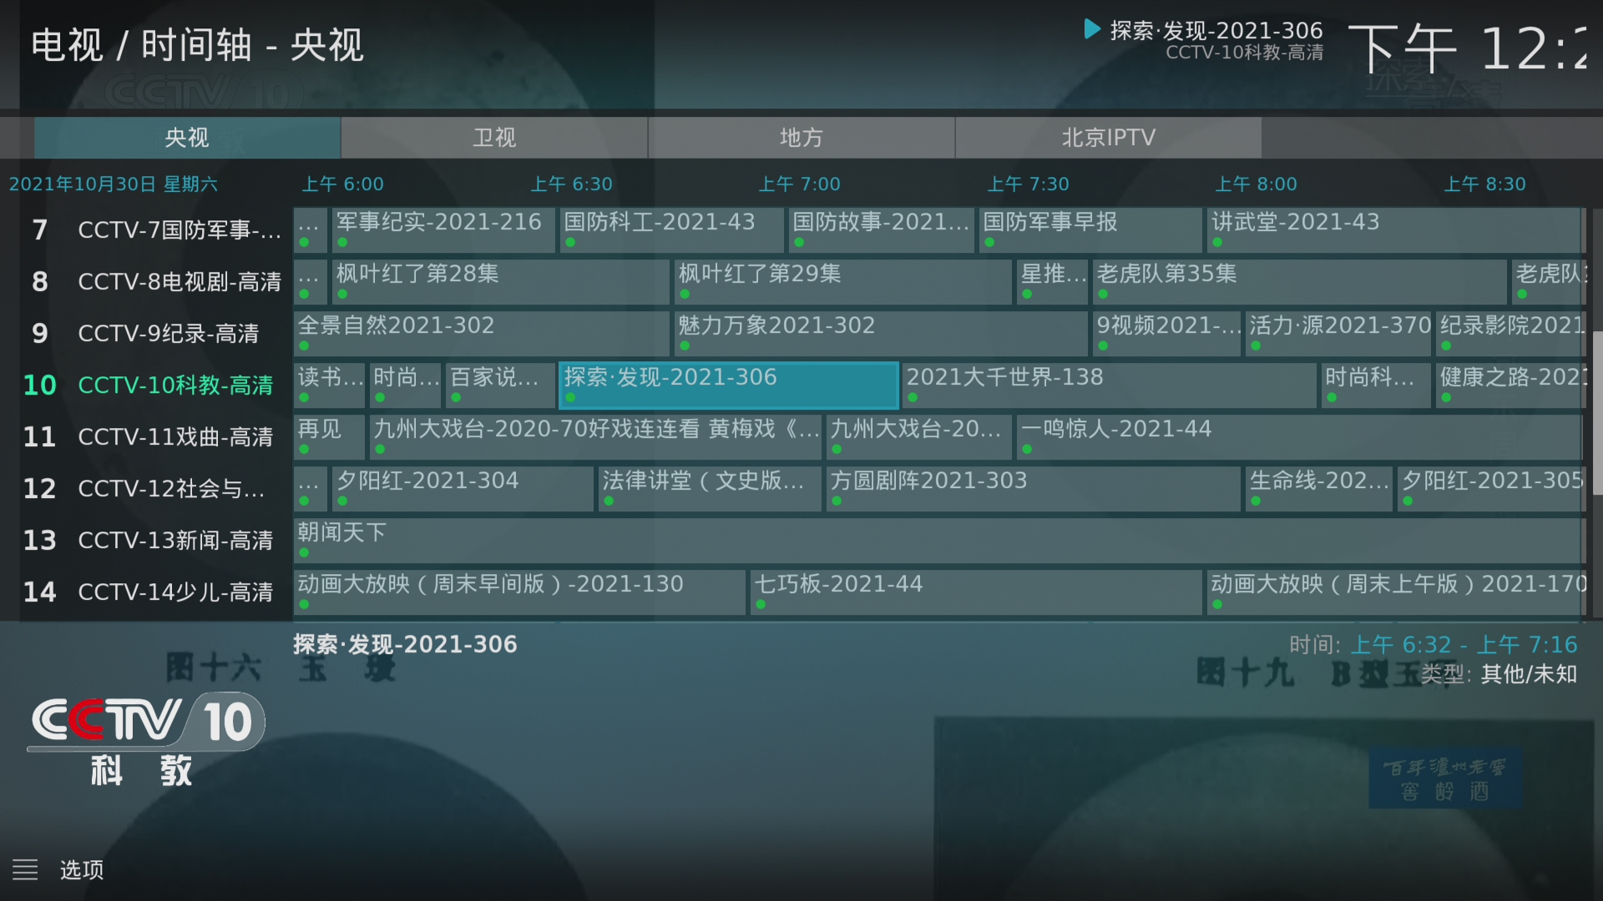
Task: Click 法律讲堂（文史版）on CCTV-12
Action: 709,488
